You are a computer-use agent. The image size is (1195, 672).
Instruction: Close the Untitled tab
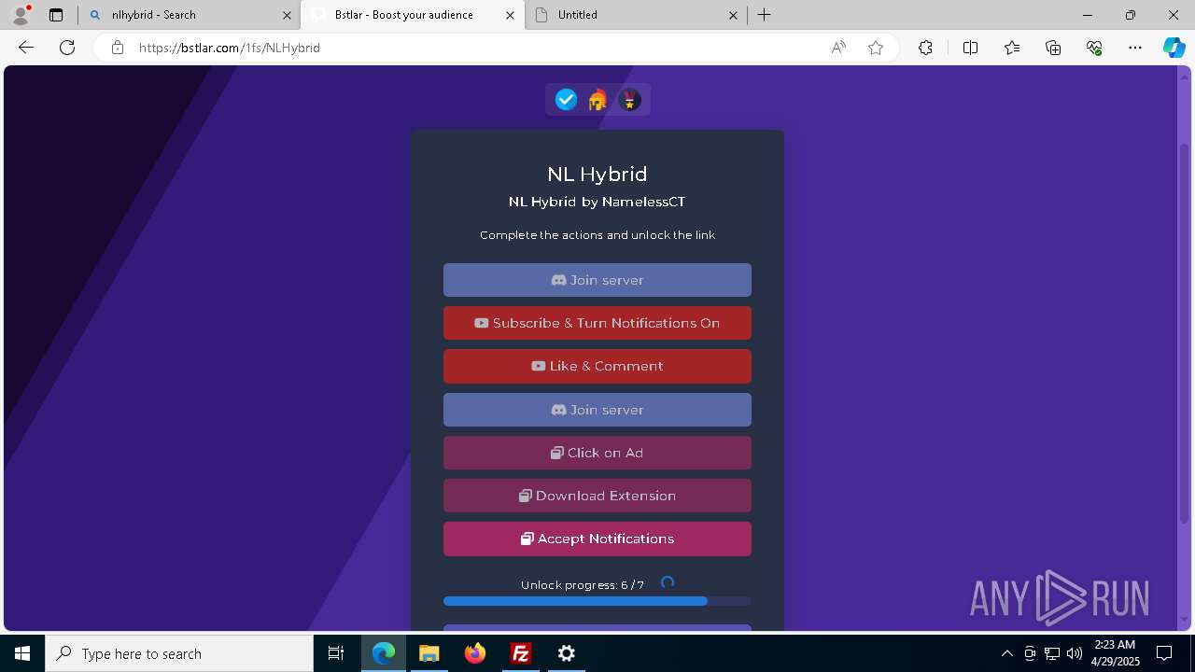coord(733,15)
